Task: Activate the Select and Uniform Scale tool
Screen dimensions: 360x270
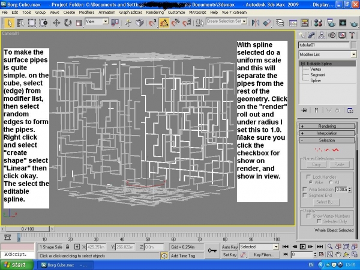Action: click(x=79, y=23)
